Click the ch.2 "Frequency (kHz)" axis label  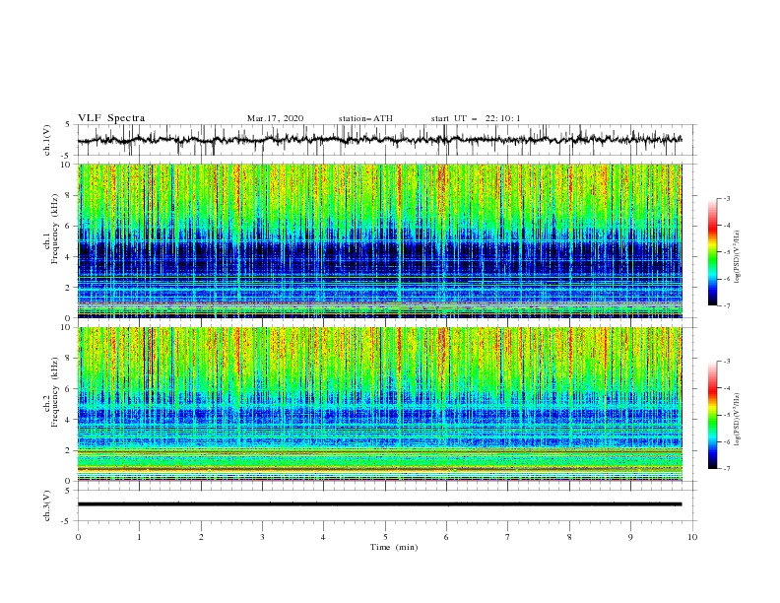[x=55, y=391]
